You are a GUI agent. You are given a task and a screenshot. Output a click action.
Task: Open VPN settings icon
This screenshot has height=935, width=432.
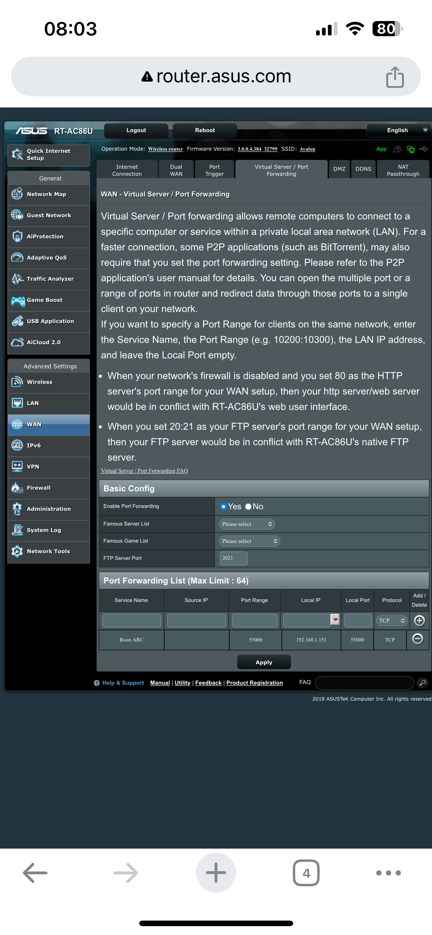coord(17,466)
